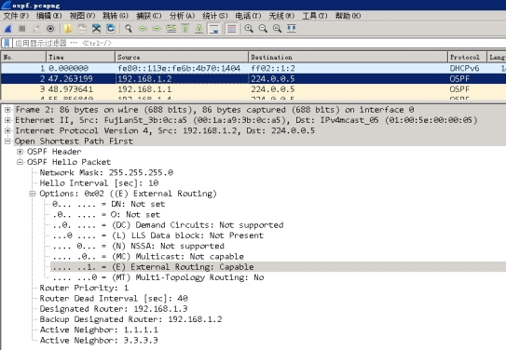Toggle auto scroll during live capture

tap(213, 29)
